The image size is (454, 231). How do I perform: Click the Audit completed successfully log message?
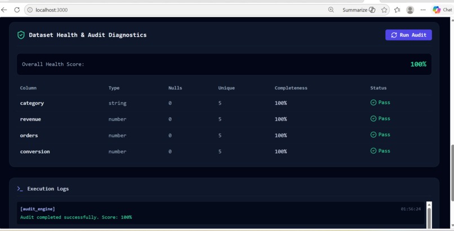click(76, 217)
